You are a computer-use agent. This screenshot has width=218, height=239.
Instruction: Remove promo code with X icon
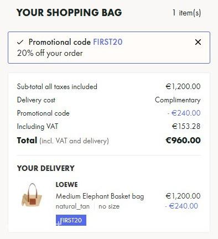point(198,42)
